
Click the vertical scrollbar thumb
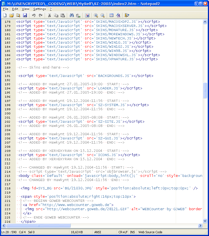point(205,90)
